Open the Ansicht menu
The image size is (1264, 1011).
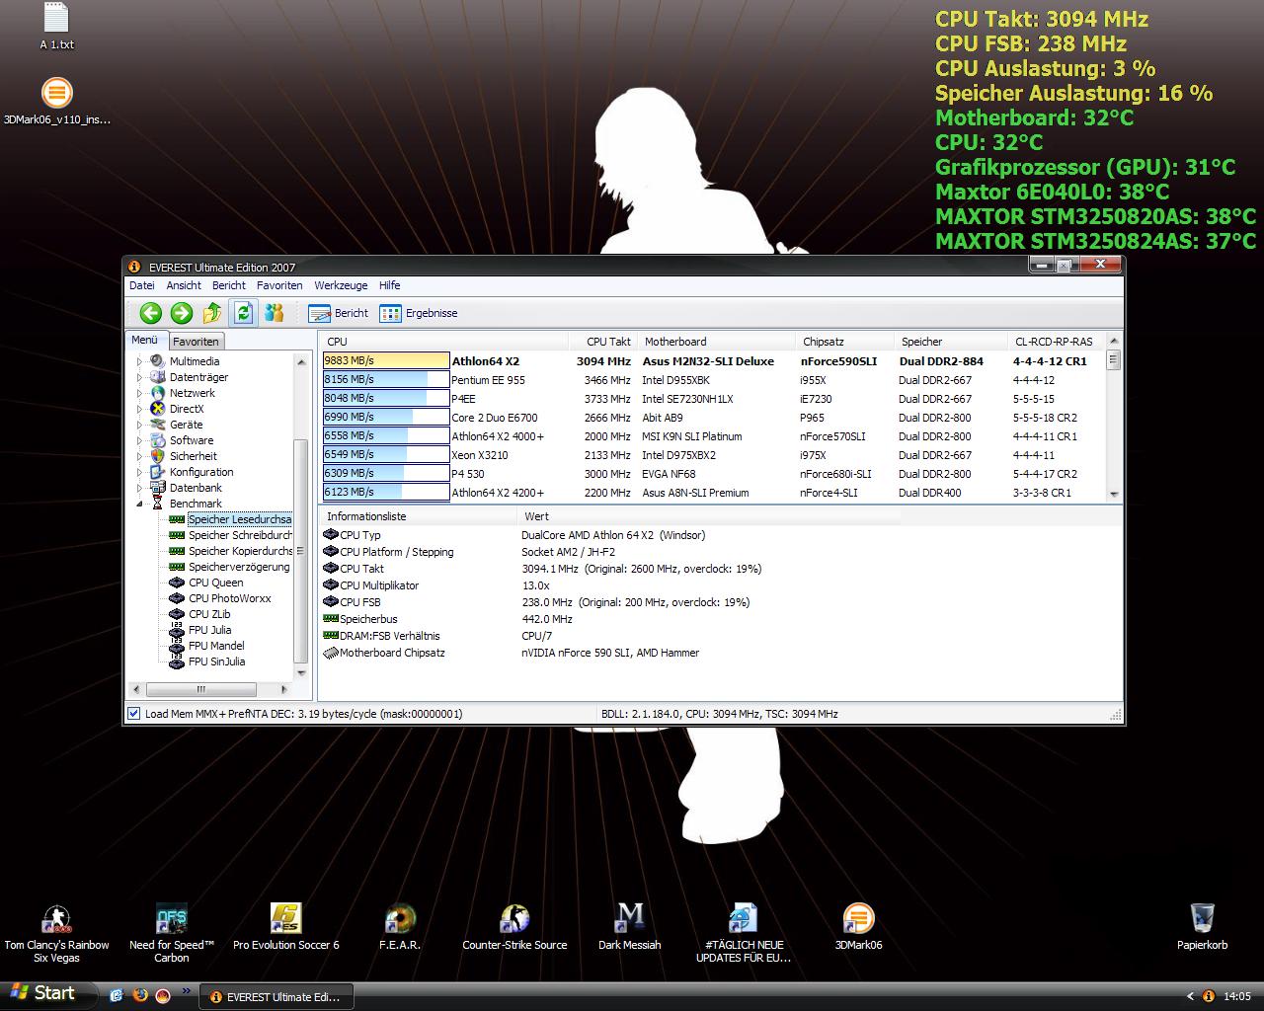click(184, 285)
